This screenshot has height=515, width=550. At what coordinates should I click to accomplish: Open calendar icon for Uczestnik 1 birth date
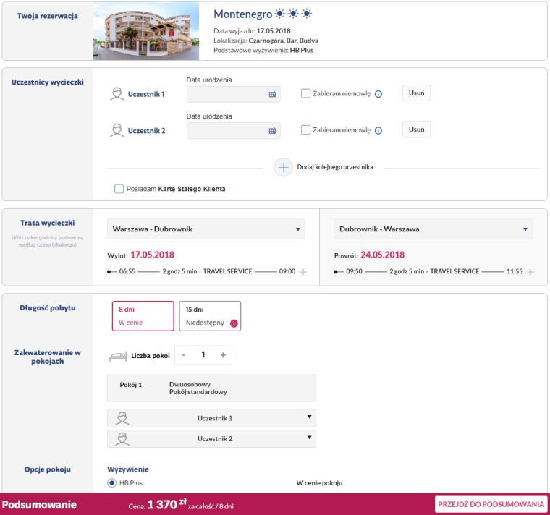272,94
